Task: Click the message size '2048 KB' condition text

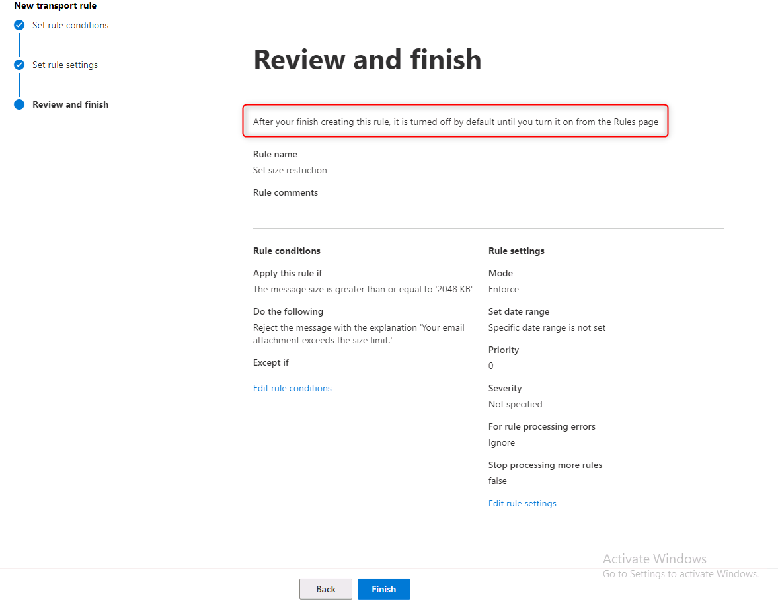Action: pos(362,290)
